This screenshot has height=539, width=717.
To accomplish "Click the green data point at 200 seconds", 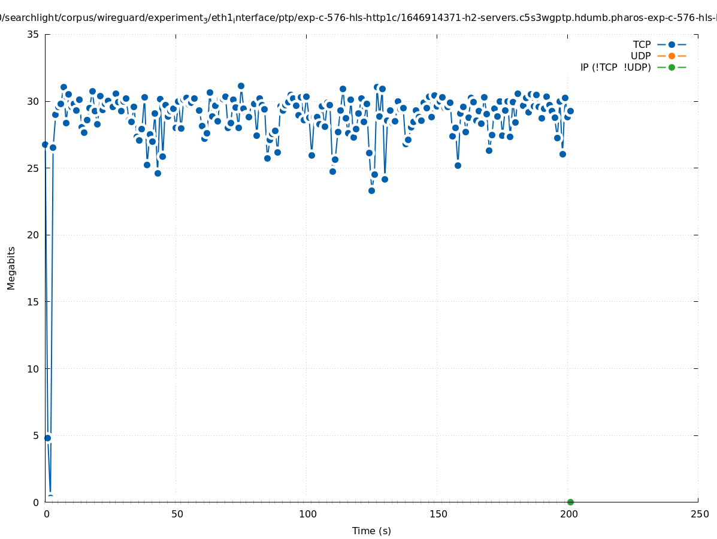I will [570, 502].
